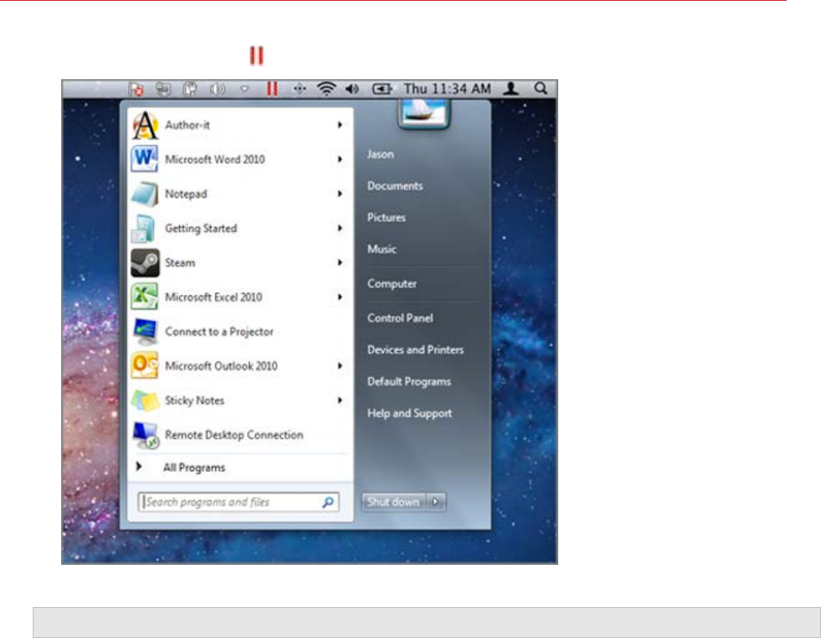821x638 pixels.
Task: Click the Getting Started icon
Action: [144, 228]
